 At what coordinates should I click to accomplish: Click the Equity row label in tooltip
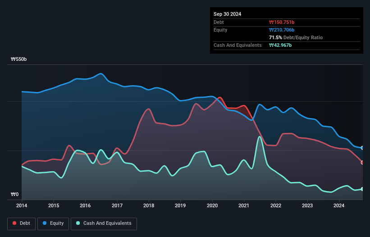click(220, 30)
